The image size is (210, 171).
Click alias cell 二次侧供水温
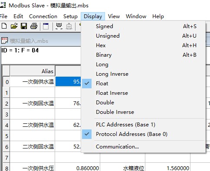pos(33,125)
